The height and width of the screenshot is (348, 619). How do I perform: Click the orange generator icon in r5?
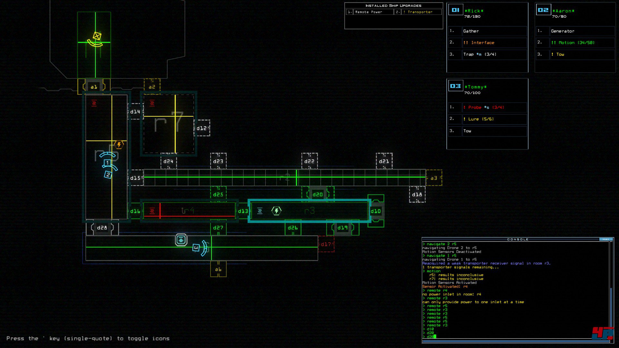tap(119, 145)
